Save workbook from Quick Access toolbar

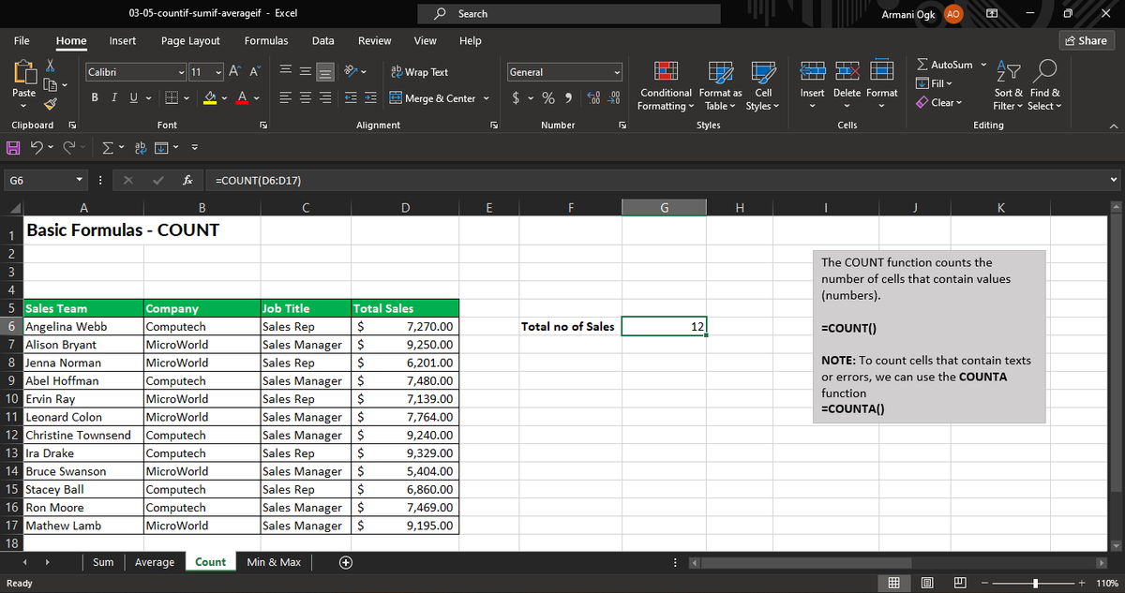(x=14, y=147)
